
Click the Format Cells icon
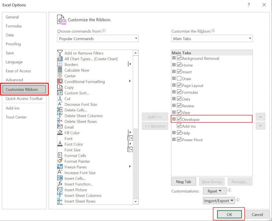click(60, 155)
